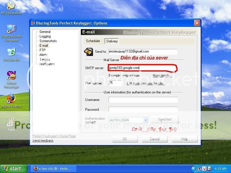Select FTP in the options tree
231x173 pixels.
tap(42, 50)
